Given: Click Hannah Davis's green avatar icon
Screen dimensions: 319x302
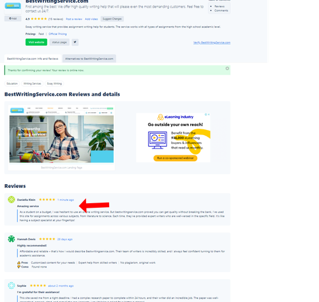Looking at the screenshot, I should 11,239.
